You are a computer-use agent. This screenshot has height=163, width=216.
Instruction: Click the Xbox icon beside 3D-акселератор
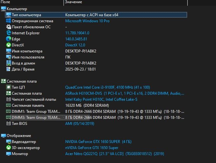tap(8, 148)
